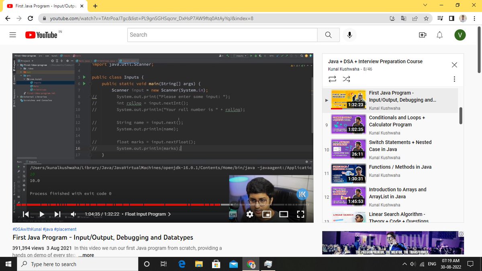Toggle subtitles in the player
Image resolution: width=482 pixels, height=271 pixels.
pyautogui.click(x=233, y=214)
